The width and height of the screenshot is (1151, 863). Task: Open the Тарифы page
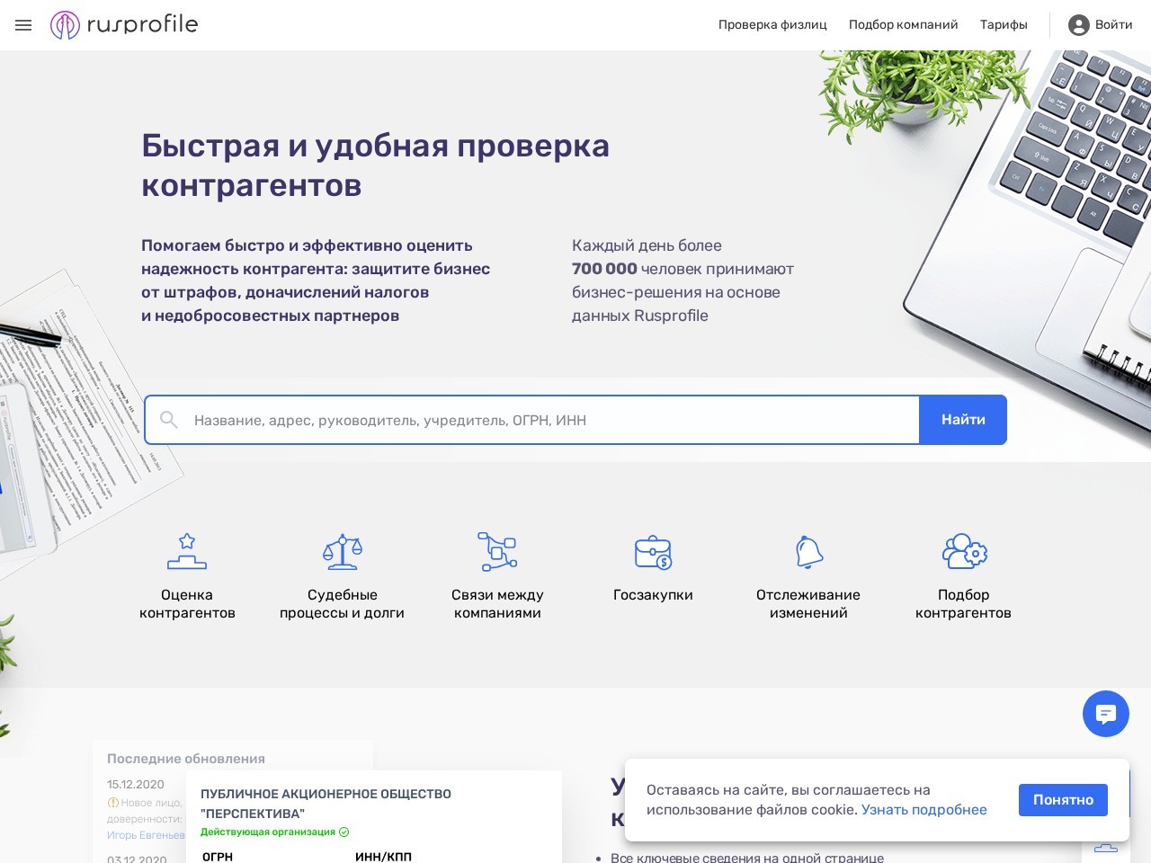1004,25
